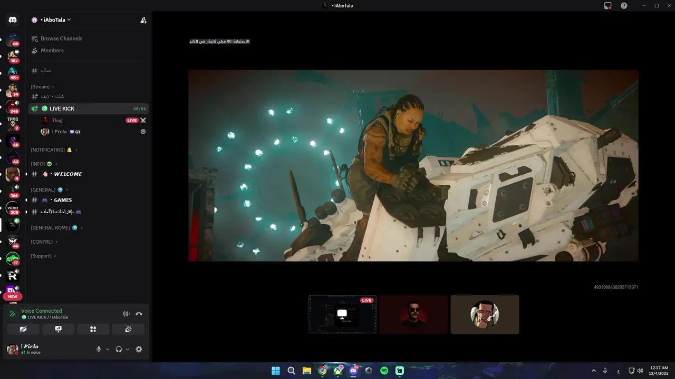The image size is (675, 379).
Task: Open Windows Start menu
Action: coord(276,371)
